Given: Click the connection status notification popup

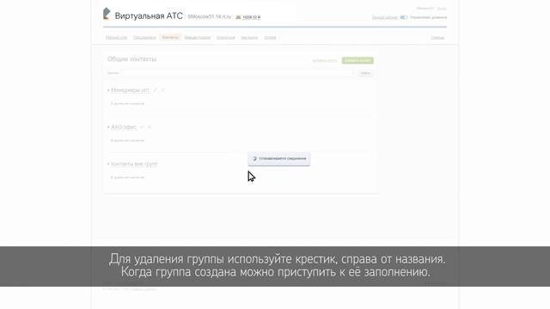Looking at the screenshot, I should click(x=278, y=159).
